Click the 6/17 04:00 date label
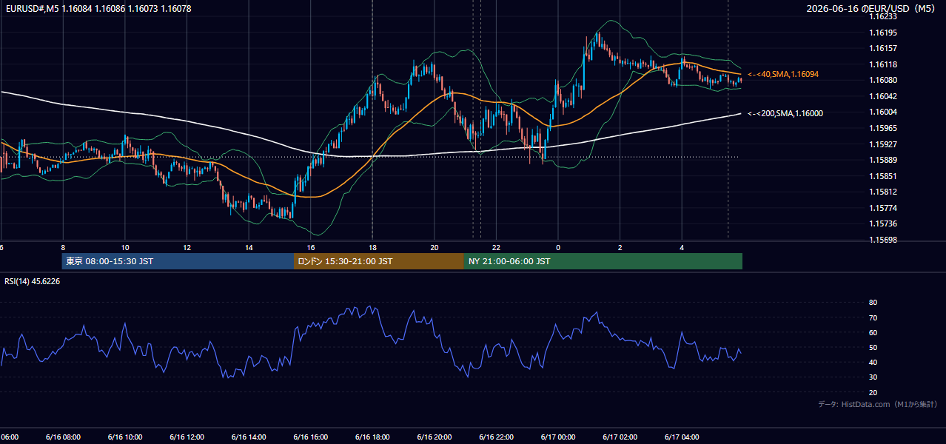 point(682,437)
